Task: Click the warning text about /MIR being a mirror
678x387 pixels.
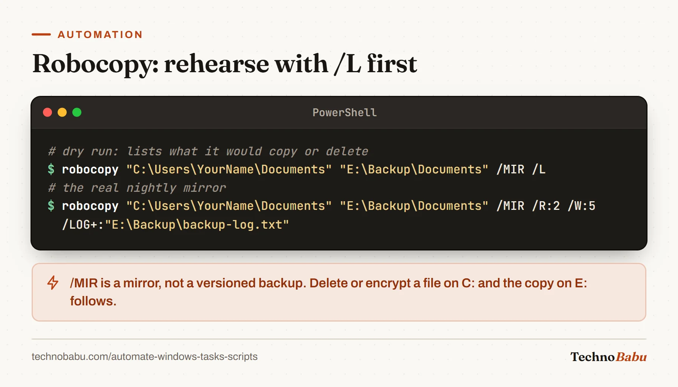Action: (328, 292)
